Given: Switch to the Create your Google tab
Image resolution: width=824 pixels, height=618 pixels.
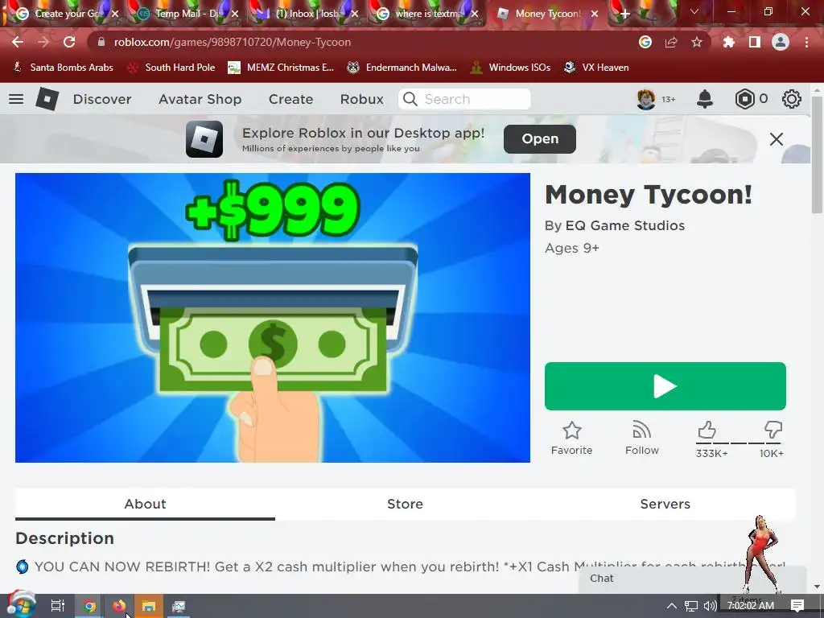Looking at the screenshot, I should pyautogui.click(x=66, y=14).
